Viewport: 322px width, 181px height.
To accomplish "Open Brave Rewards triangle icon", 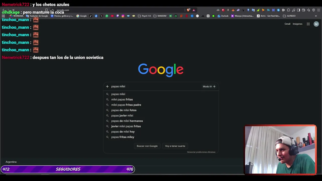I will (194, 10).
